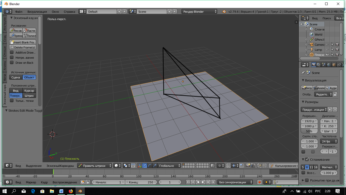This screenshot has height=195, width=346.
Task: Open the File menu
Action: pos(19,12)
